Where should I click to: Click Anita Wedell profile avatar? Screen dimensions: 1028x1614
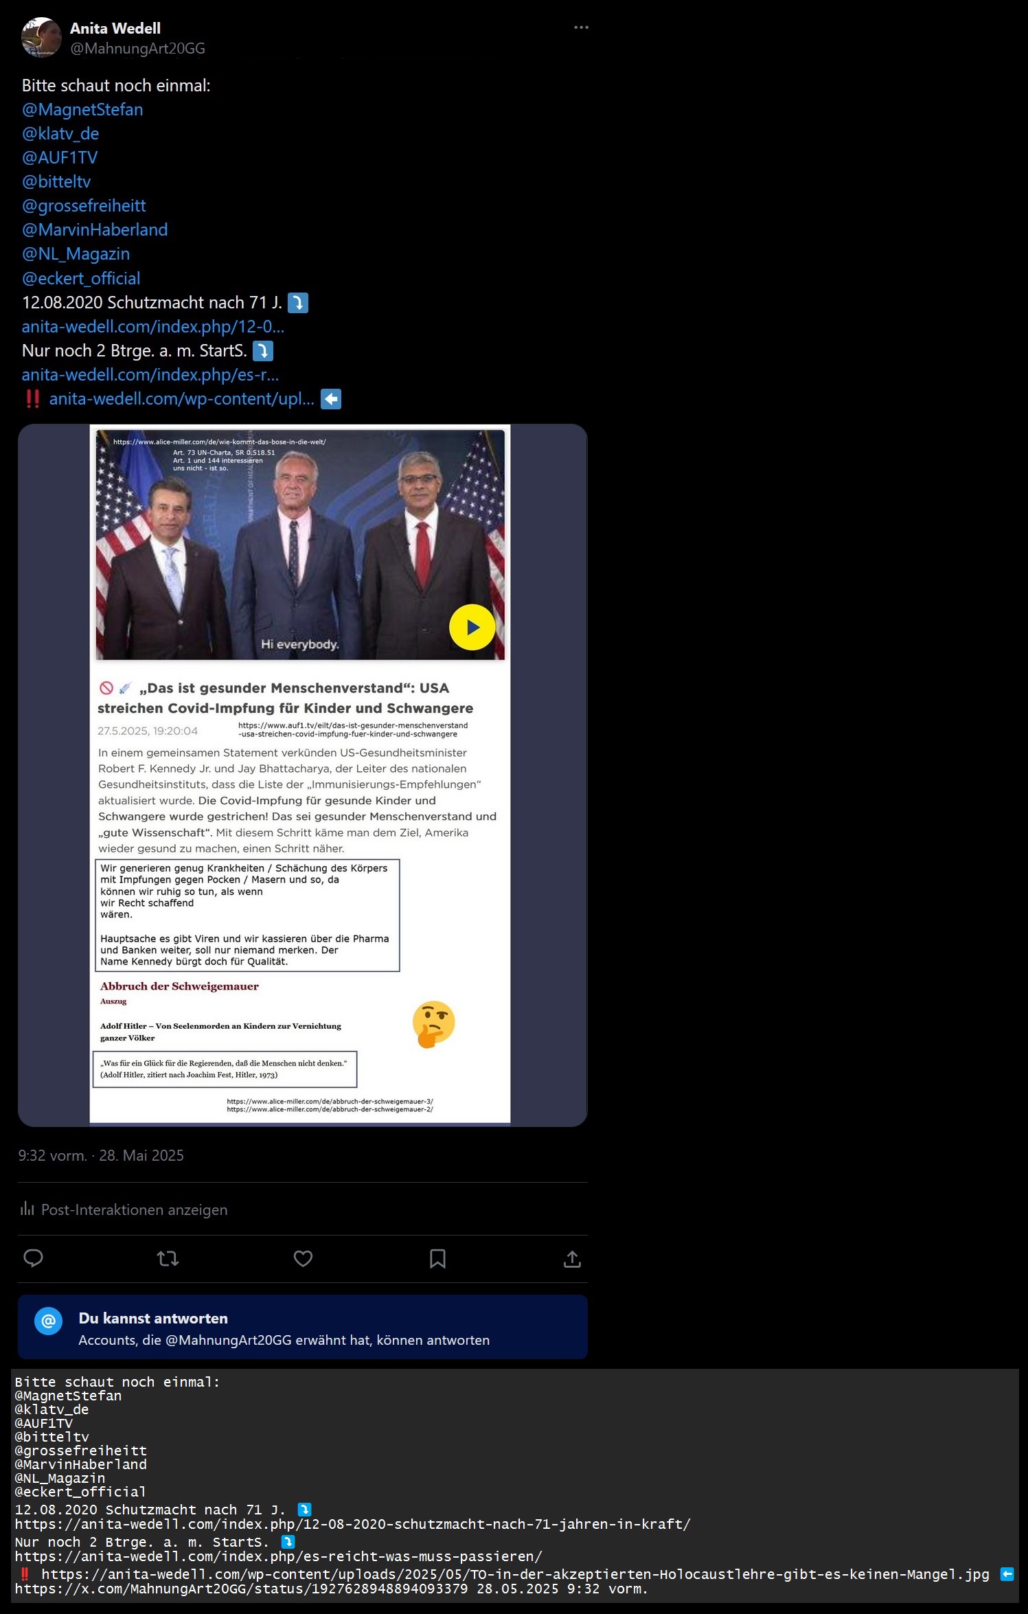coord(41,37)
